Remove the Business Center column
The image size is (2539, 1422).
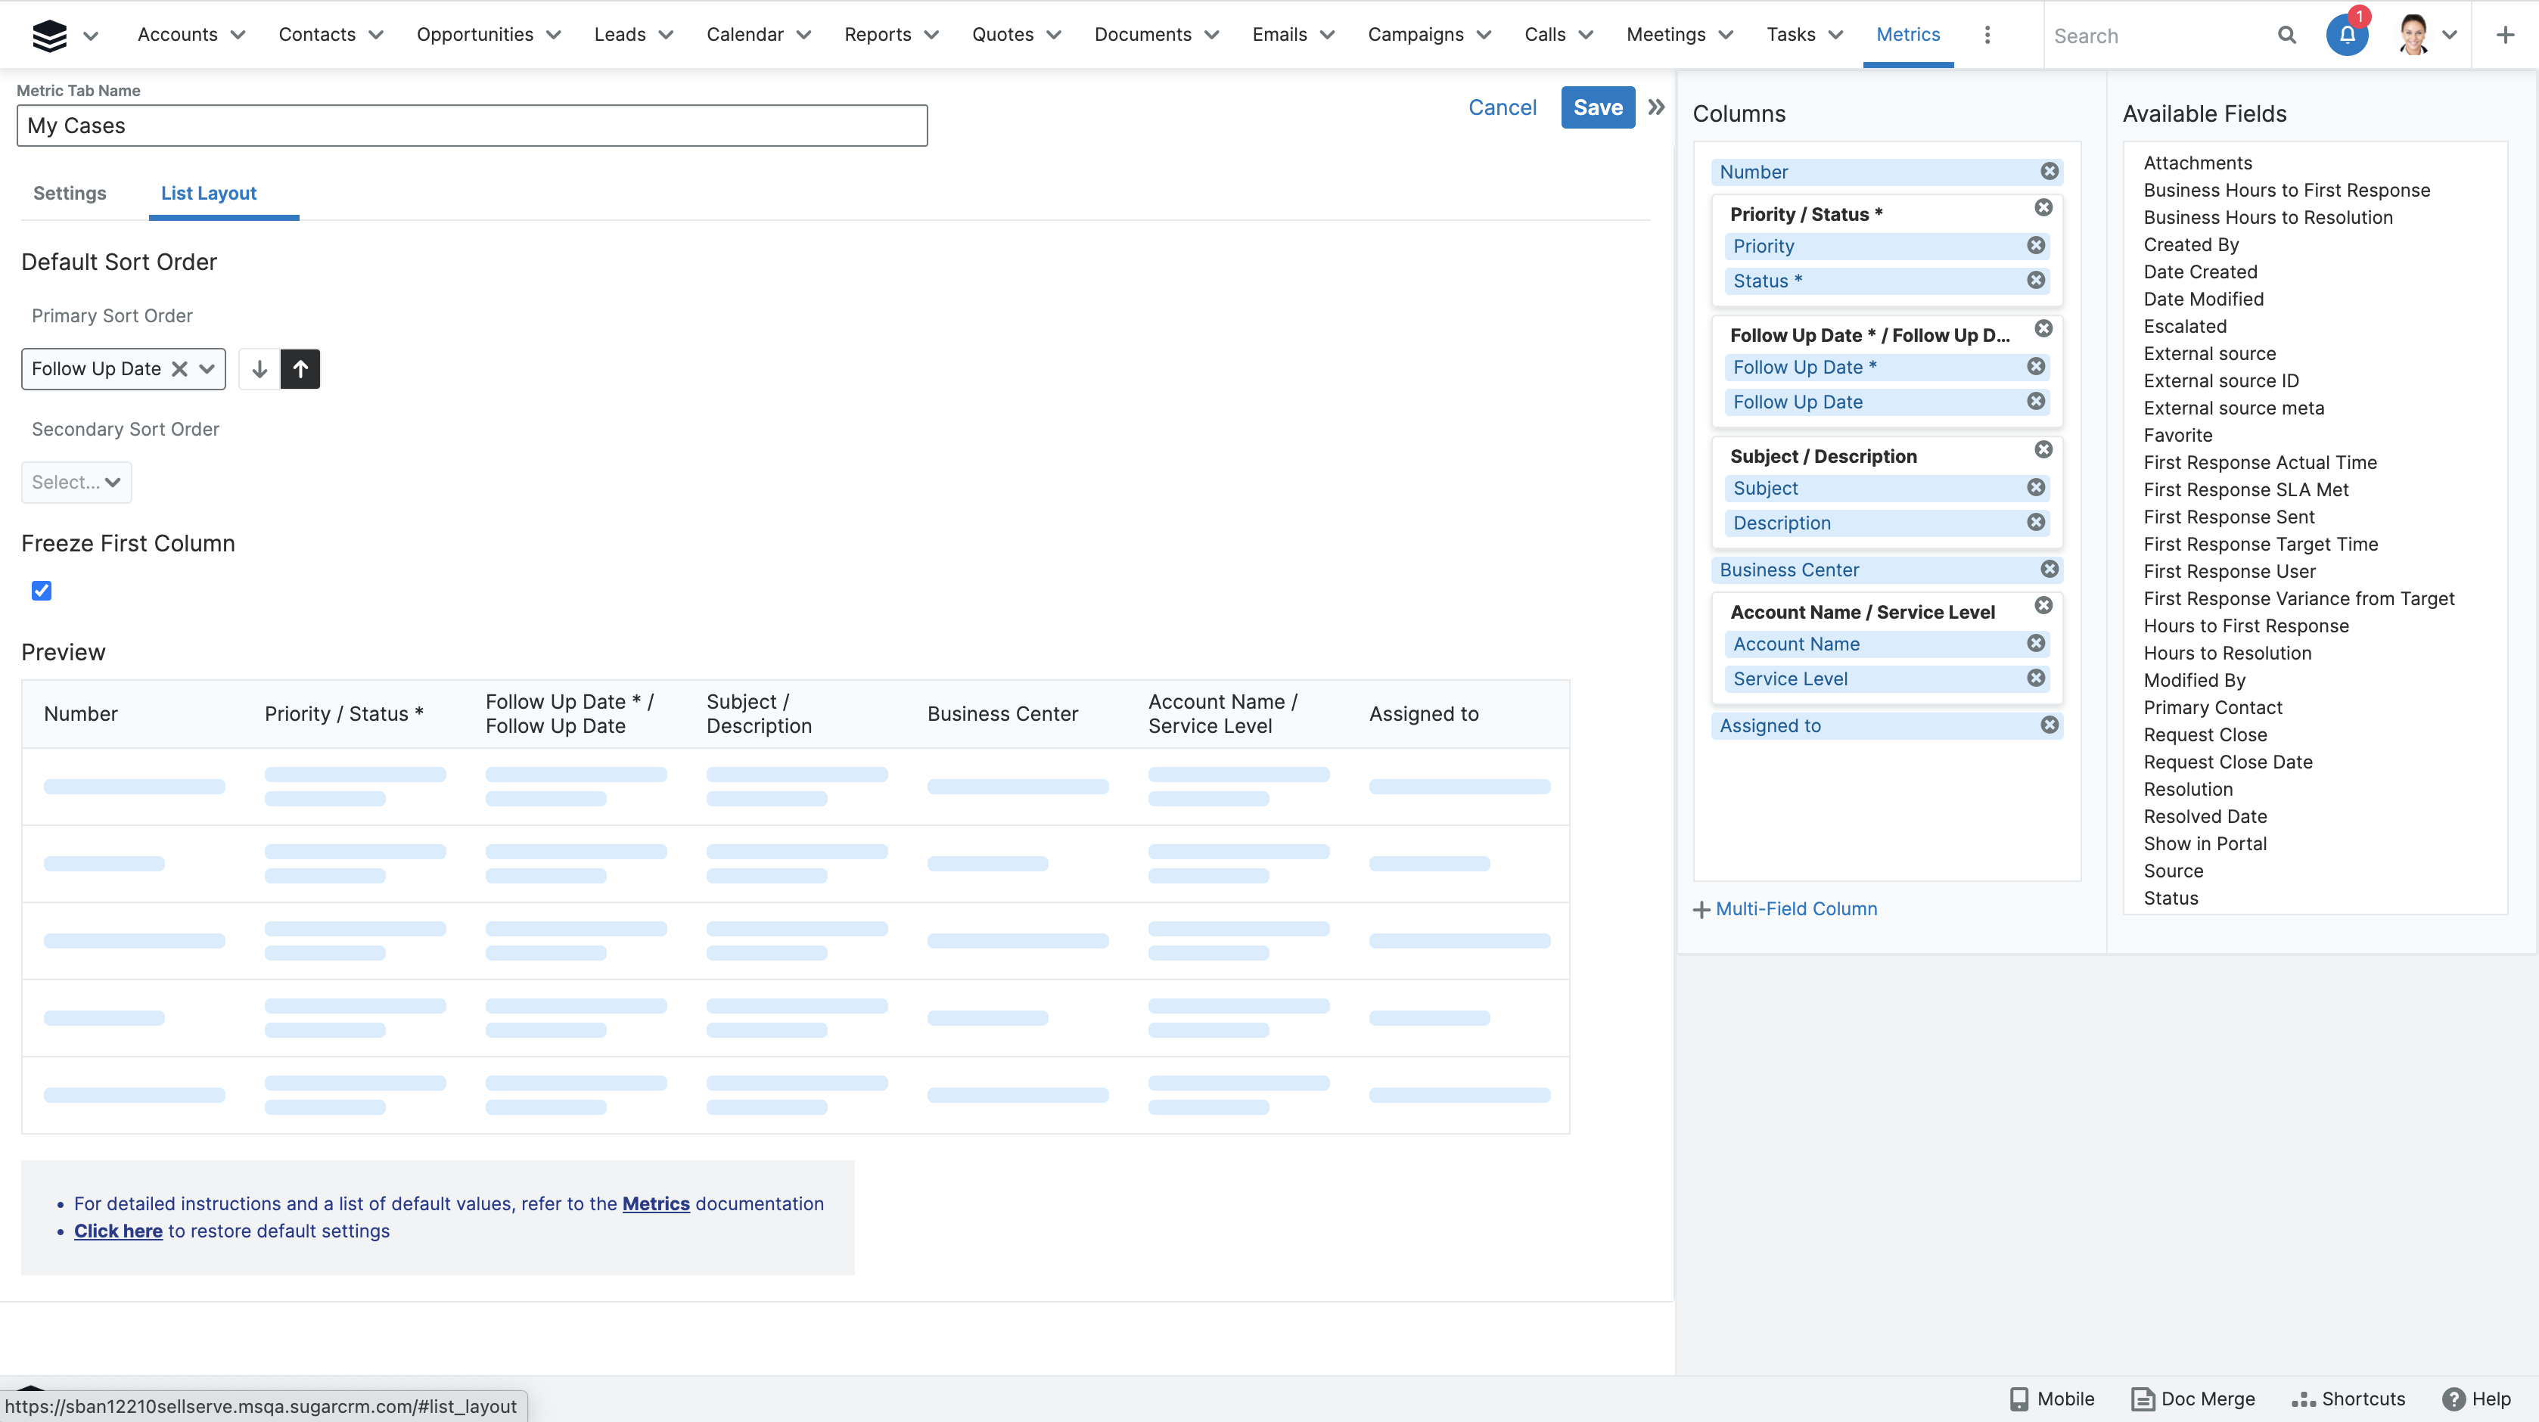tap(2050, 570)
